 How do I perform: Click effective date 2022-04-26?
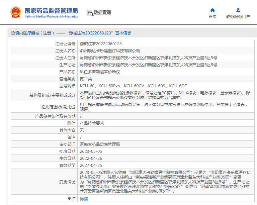[x=91, y=159]
